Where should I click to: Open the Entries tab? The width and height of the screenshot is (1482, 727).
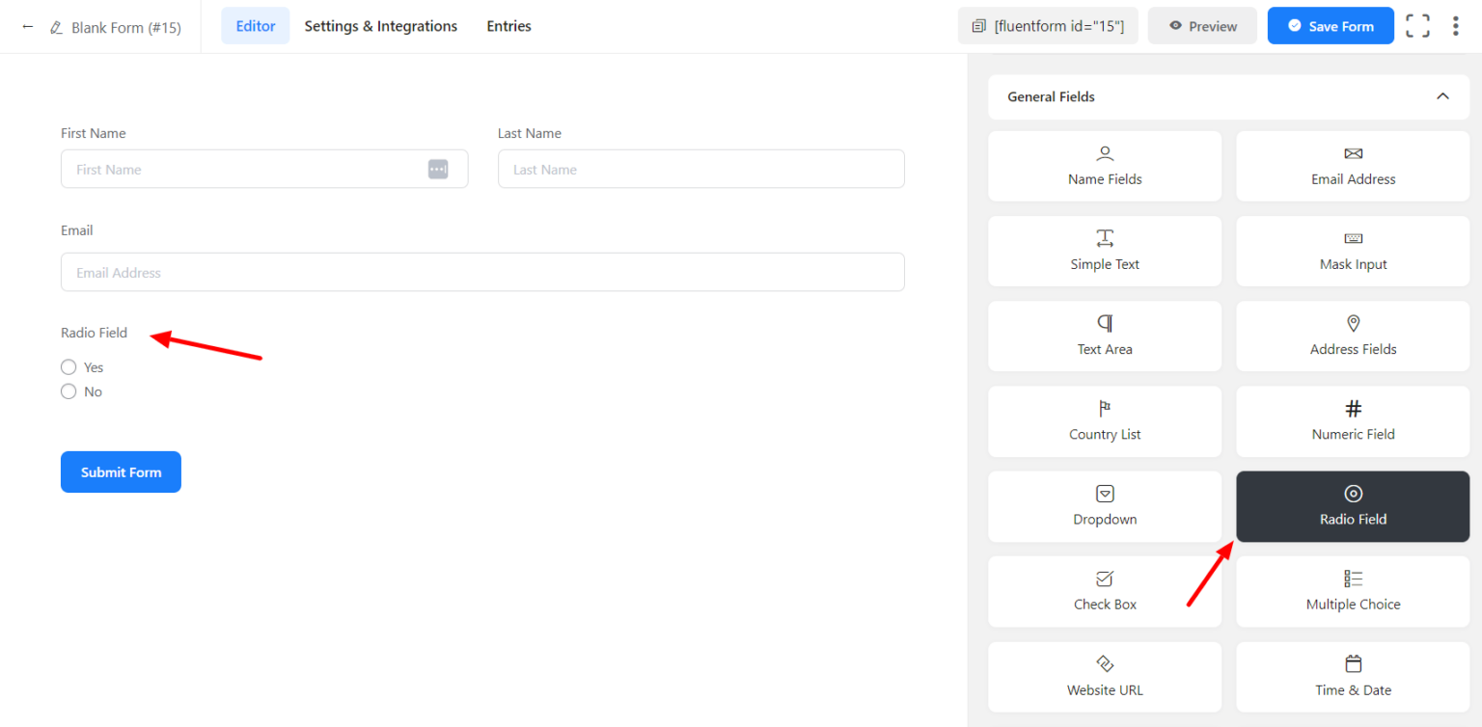coord(508,26)
